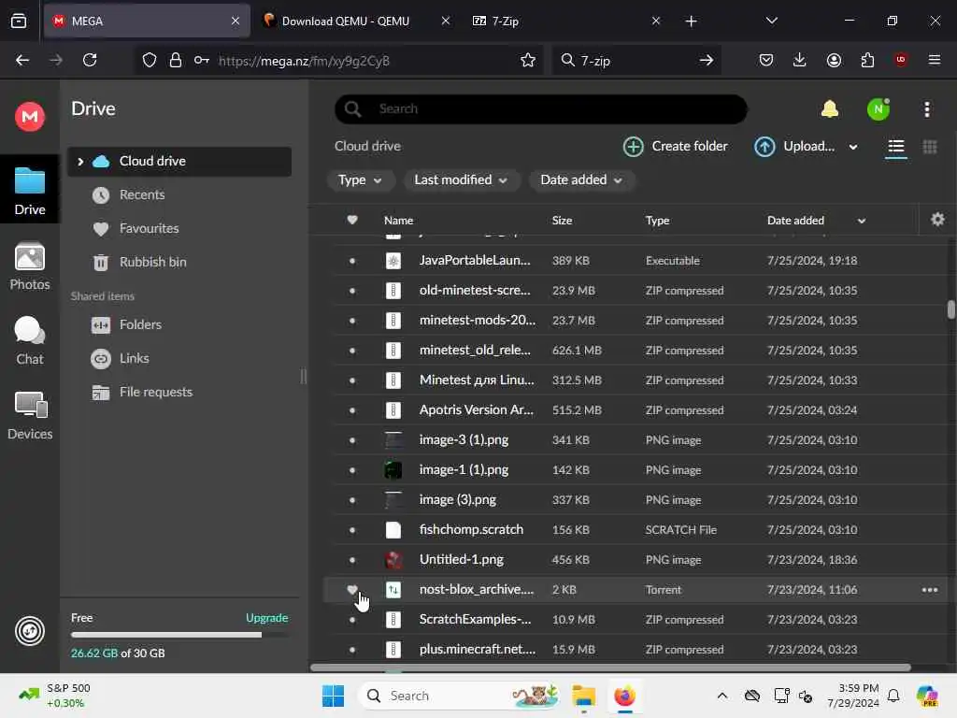Open the green N account avatar
The width and height of the screenshot is (957, 718).
(878, 109)
